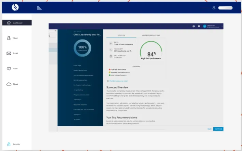Screen dimensions: 242x151
Task: Click the Back button
Action: 209,129
